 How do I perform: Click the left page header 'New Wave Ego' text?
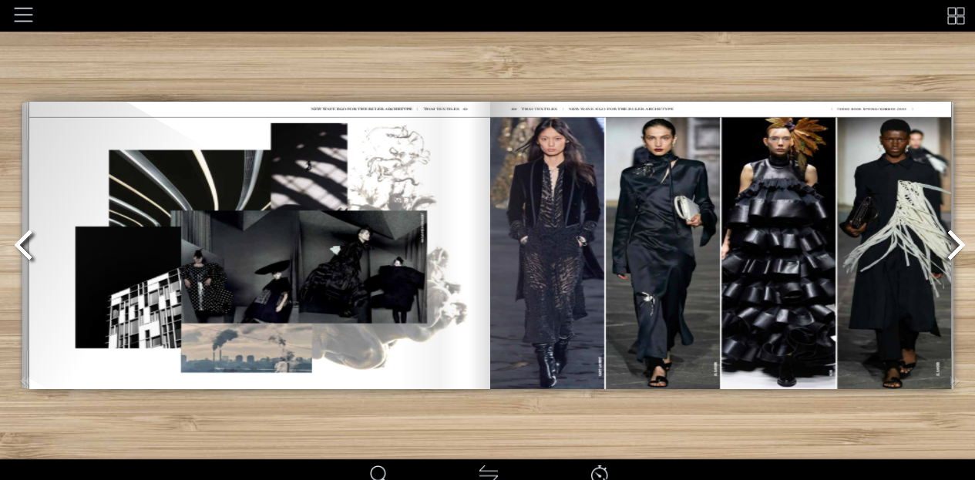pos(361,109)
